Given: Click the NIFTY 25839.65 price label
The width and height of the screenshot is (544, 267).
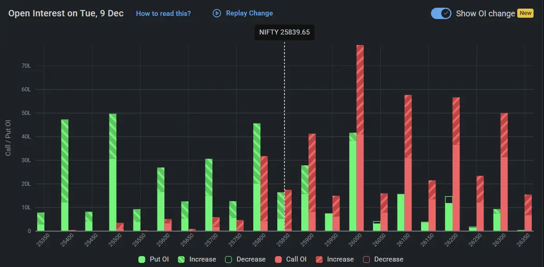Looking at the screenshot, I should [284, 32].
